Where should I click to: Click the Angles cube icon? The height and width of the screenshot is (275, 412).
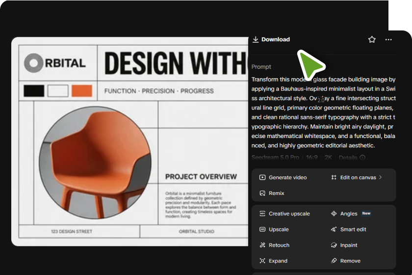(x=334, y=214)
